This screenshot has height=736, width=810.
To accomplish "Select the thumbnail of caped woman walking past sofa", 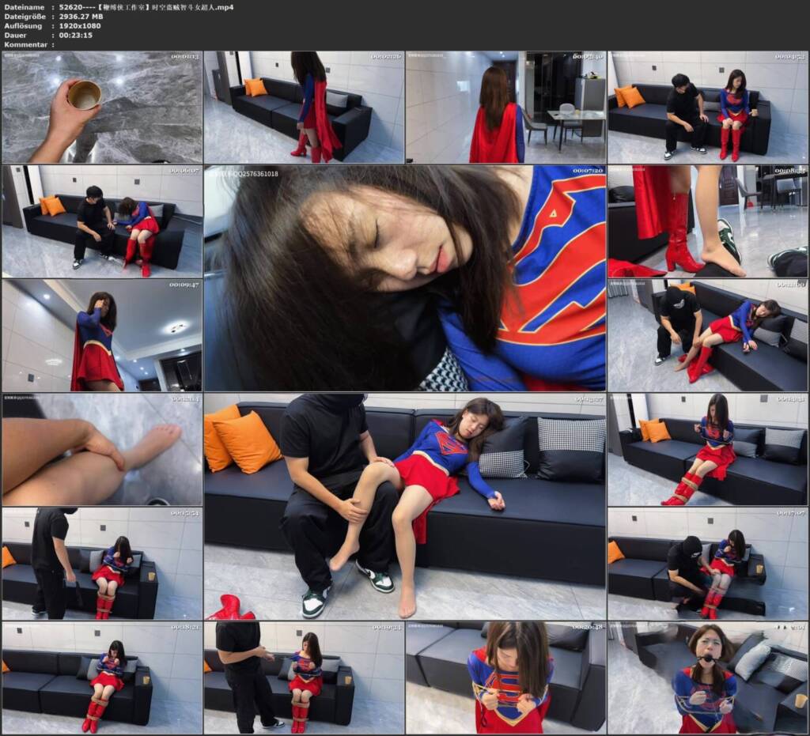I will (x=305, y=108).
